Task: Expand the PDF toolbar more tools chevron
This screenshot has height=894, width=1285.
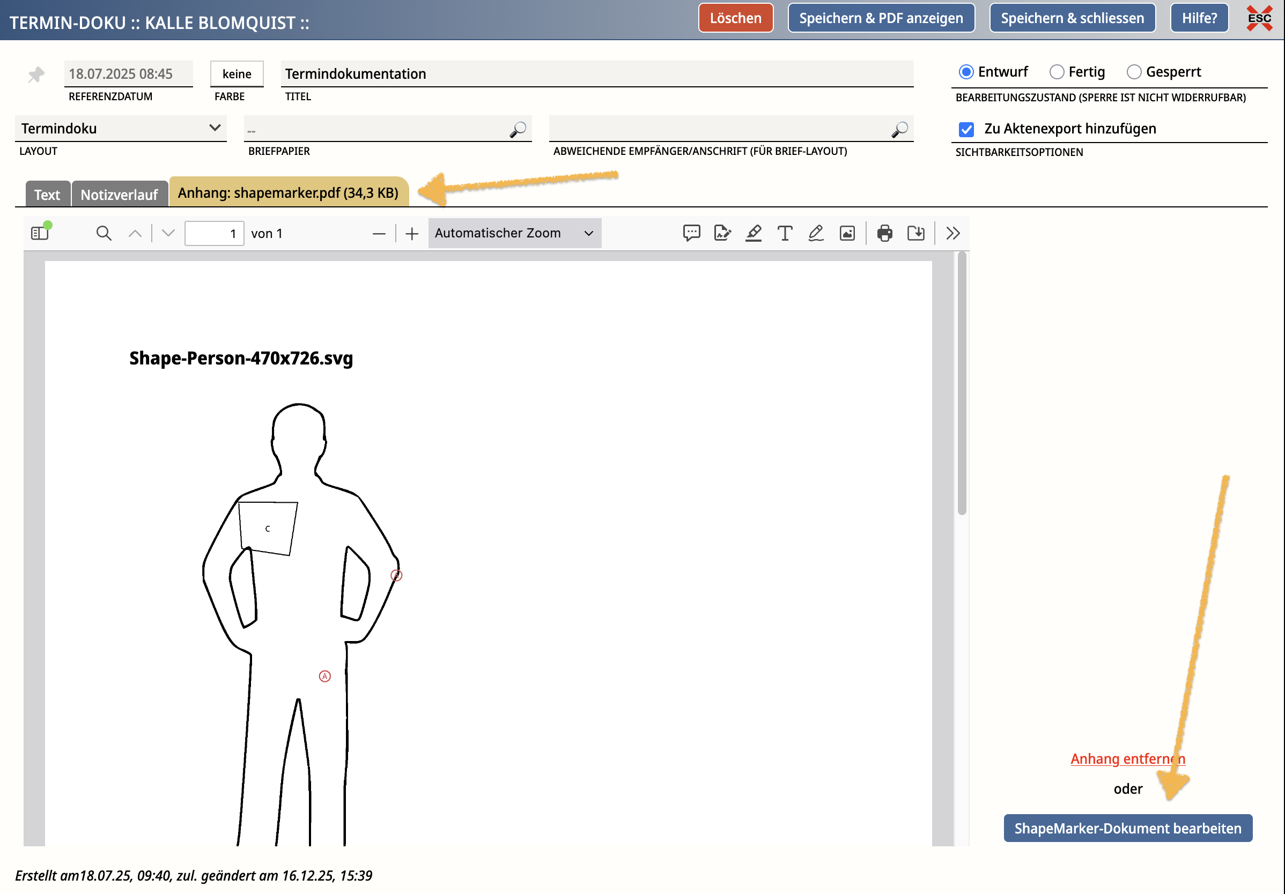Action: click(952, 233)
